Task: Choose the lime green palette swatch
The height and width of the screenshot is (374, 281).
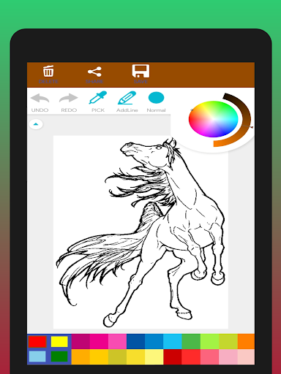Action: [x=210, y=341]
